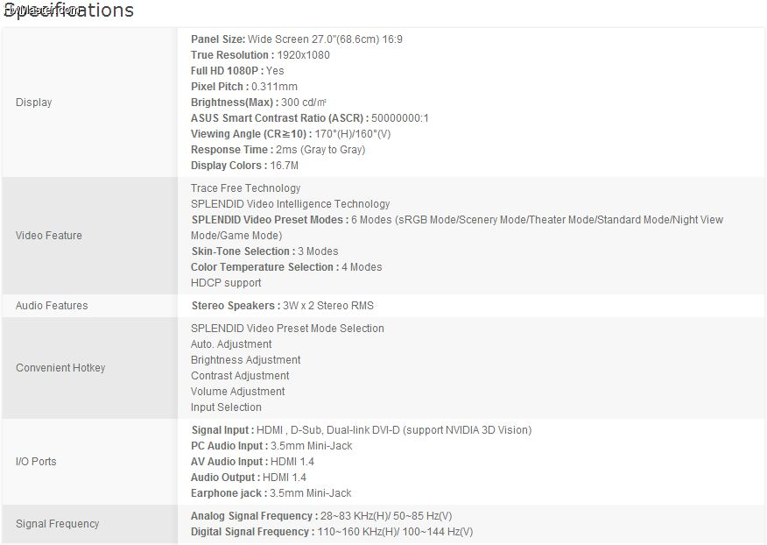Click the Signal Input HDMI line

point(362,430)
